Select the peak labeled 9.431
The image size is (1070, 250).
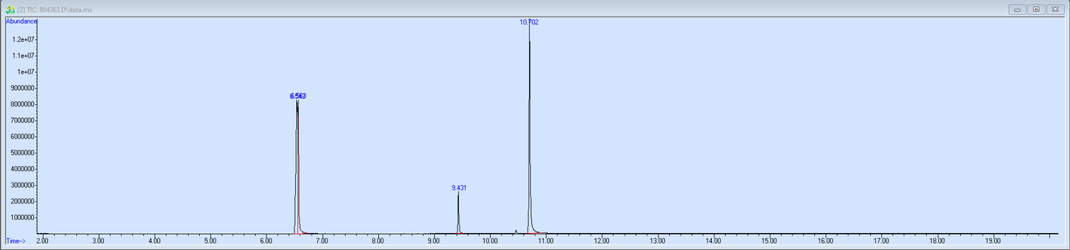459,188
